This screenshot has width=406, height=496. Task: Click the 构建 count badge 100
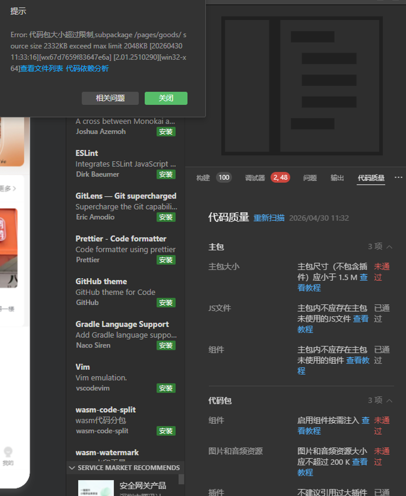(224, 177)
